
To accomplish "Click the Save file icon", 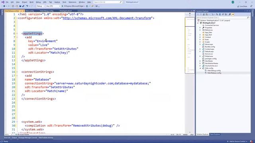I will [x=20, y=6].
